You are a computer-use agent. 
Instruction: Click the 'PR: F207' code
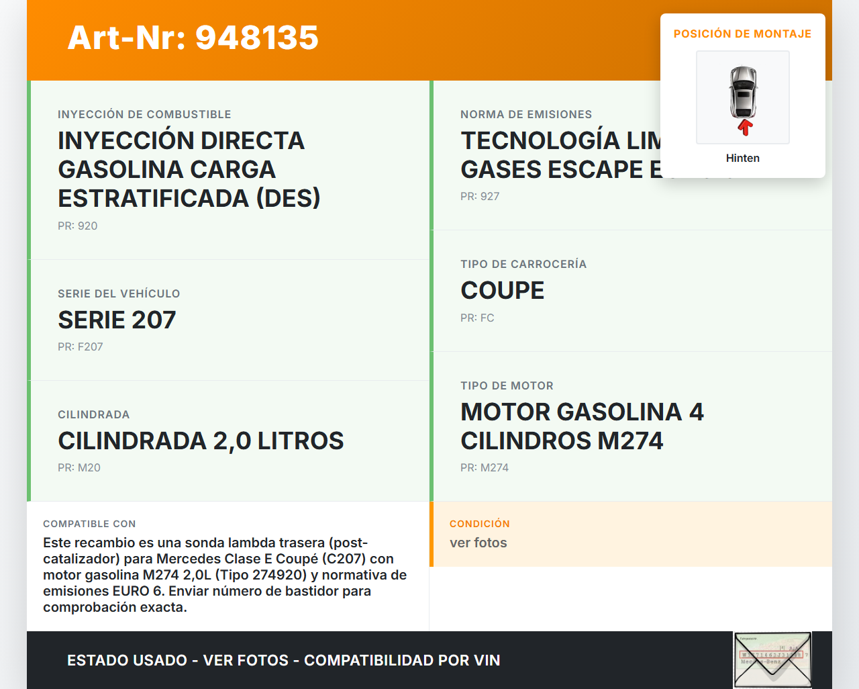coord(81,347)
